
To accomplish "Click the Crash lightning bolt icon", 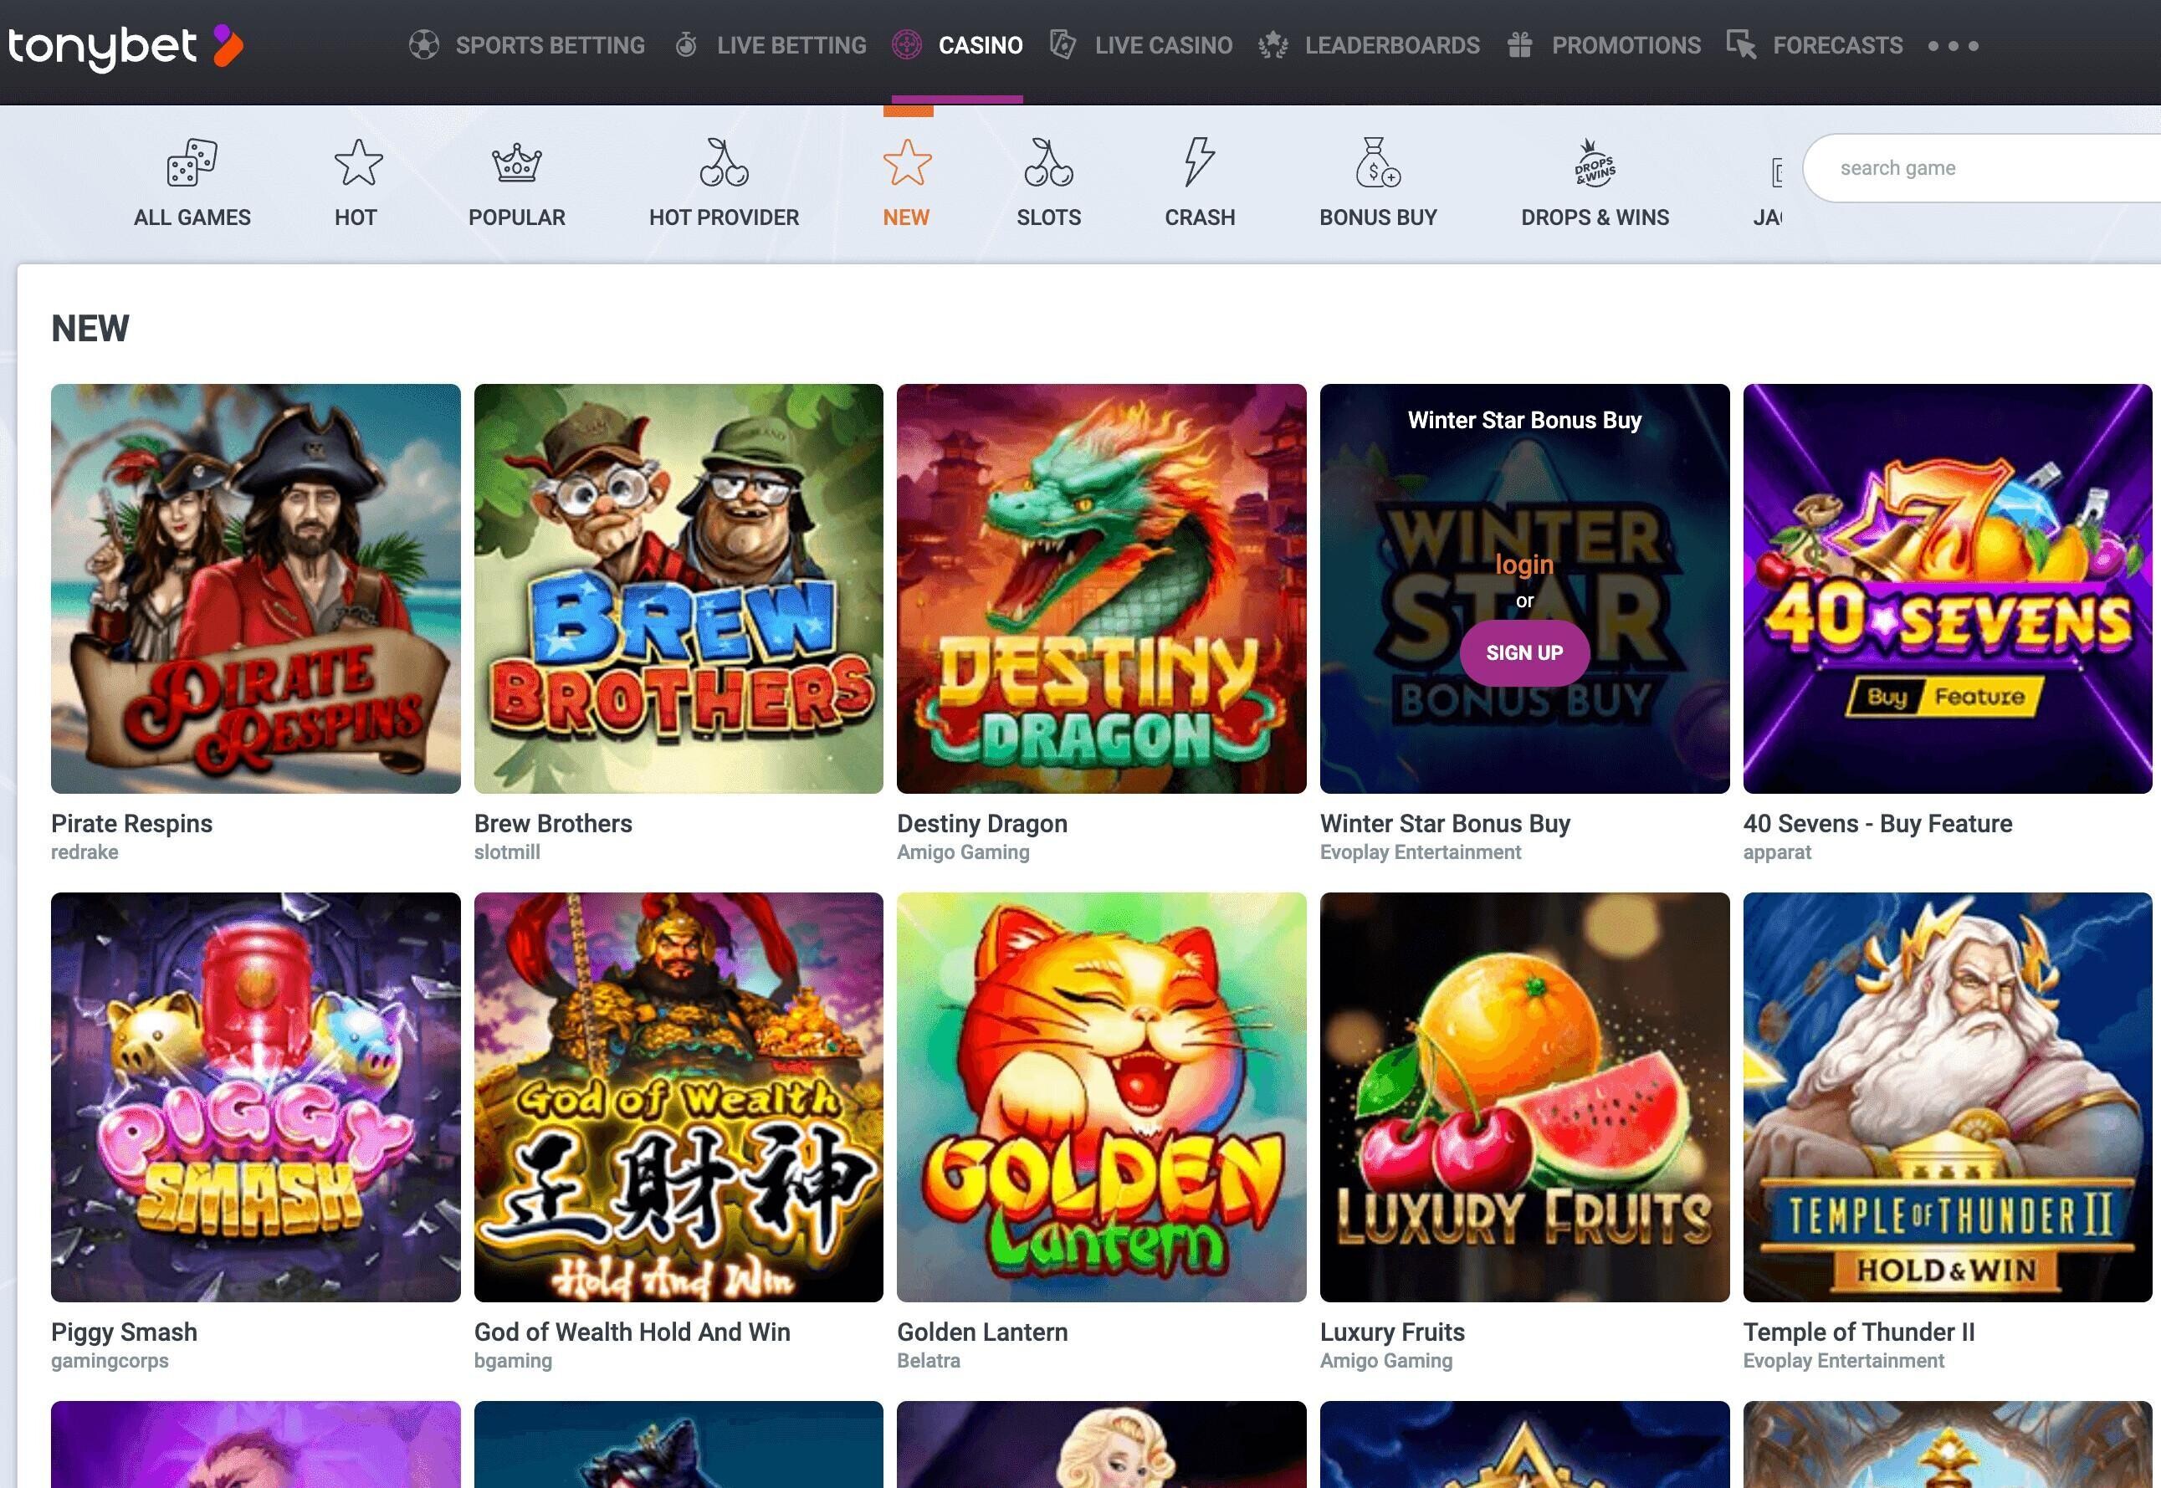I will [1200, 162].
